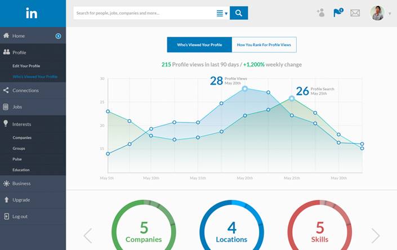Screen dimensions: 397x250
Task: Open Business in sidebar
Action: [x=33, y=184]
